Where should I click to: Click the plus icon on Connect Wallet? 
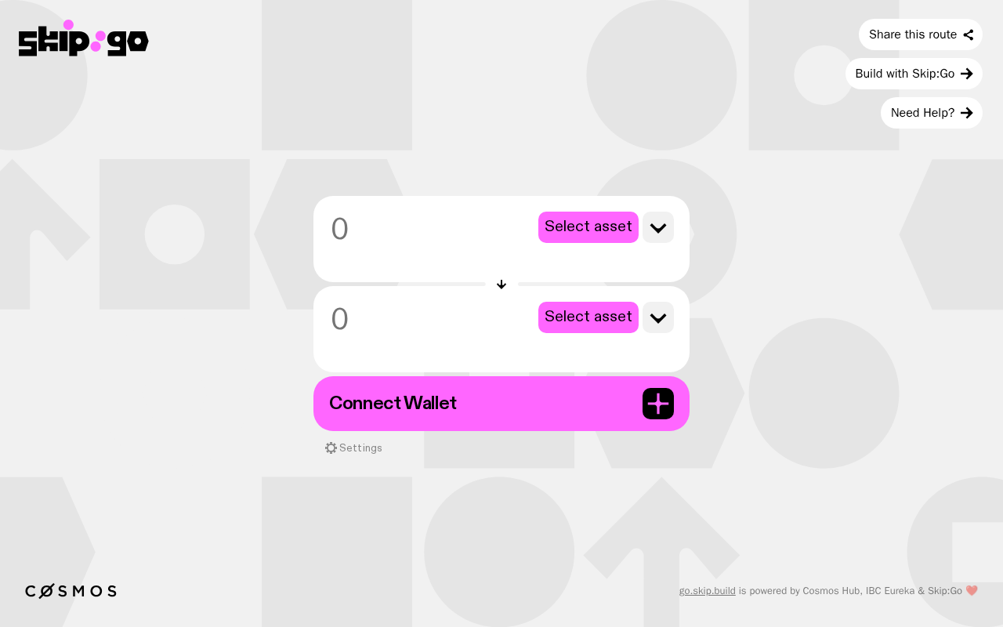coord(658,404)
